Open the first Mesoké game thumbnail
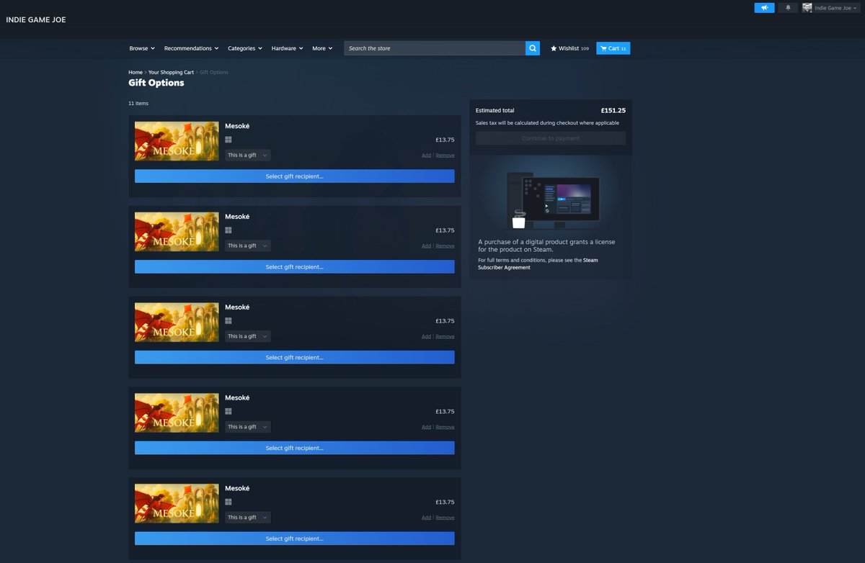The image size is (865, 563). point(177,141)
